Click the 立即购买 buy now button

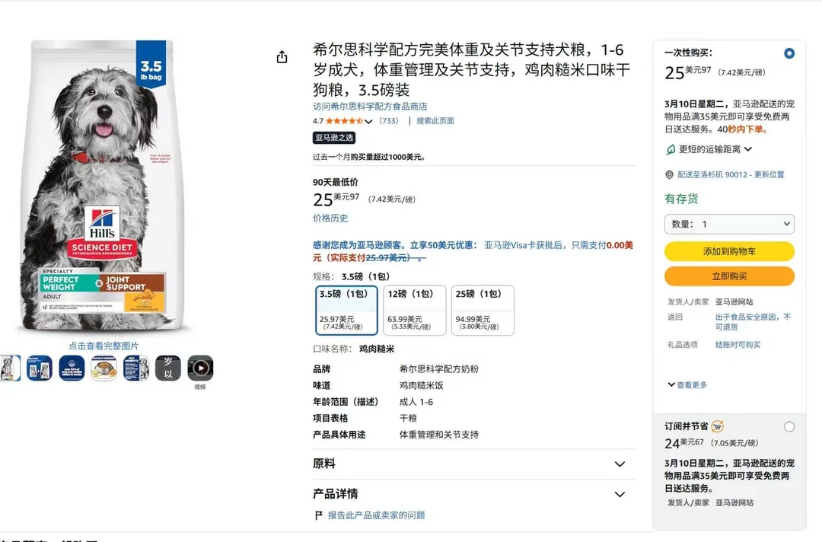coord(729,276)
